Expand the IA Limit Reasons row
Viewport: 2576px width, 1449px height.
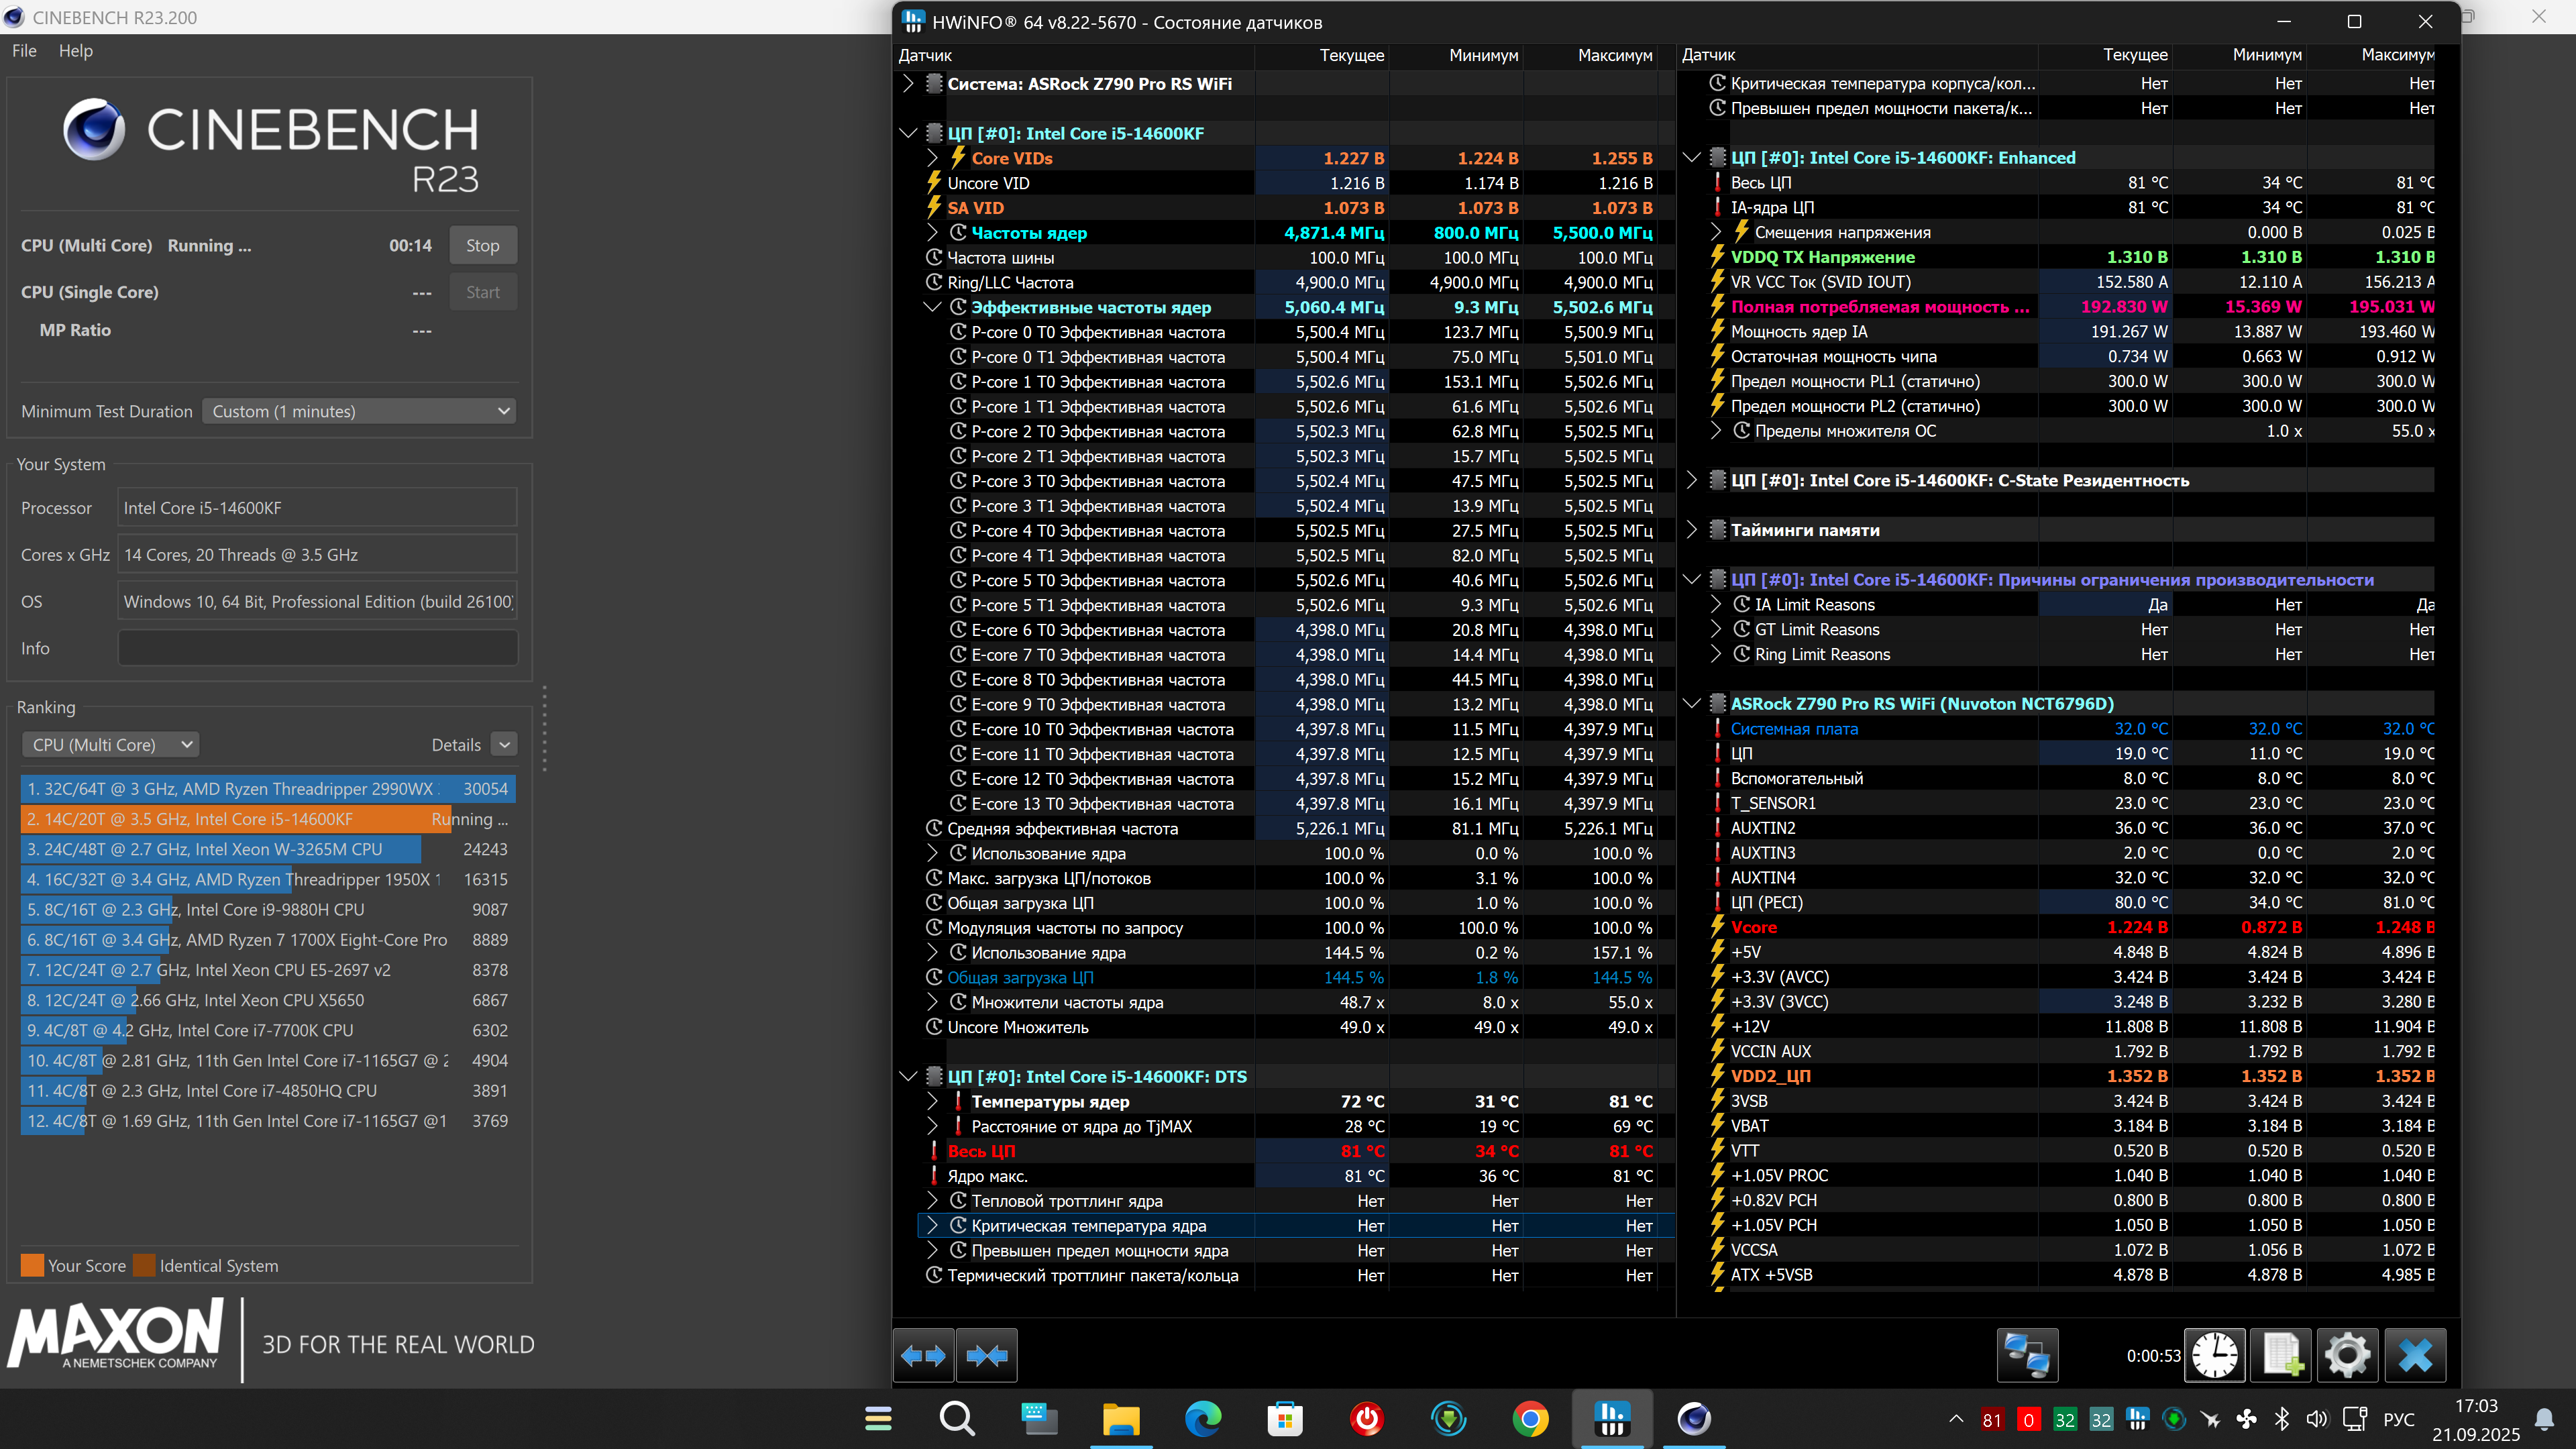(x=1716, y=604)
